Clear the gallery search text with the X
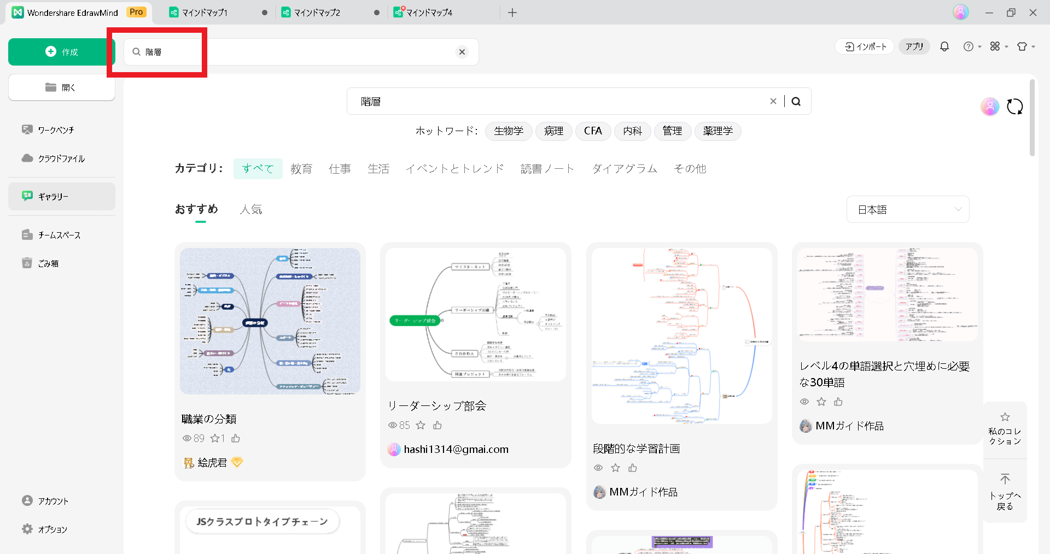 click(773, 101)
